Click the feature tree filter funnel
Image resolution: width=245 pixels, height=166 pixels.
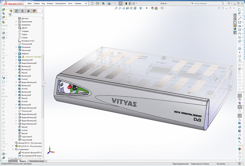pyautogui.click(x=10, y=15)
